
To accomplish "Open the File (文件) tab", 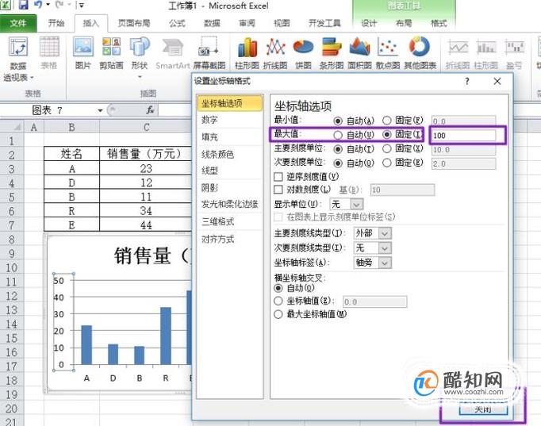I will pos(18,23).
